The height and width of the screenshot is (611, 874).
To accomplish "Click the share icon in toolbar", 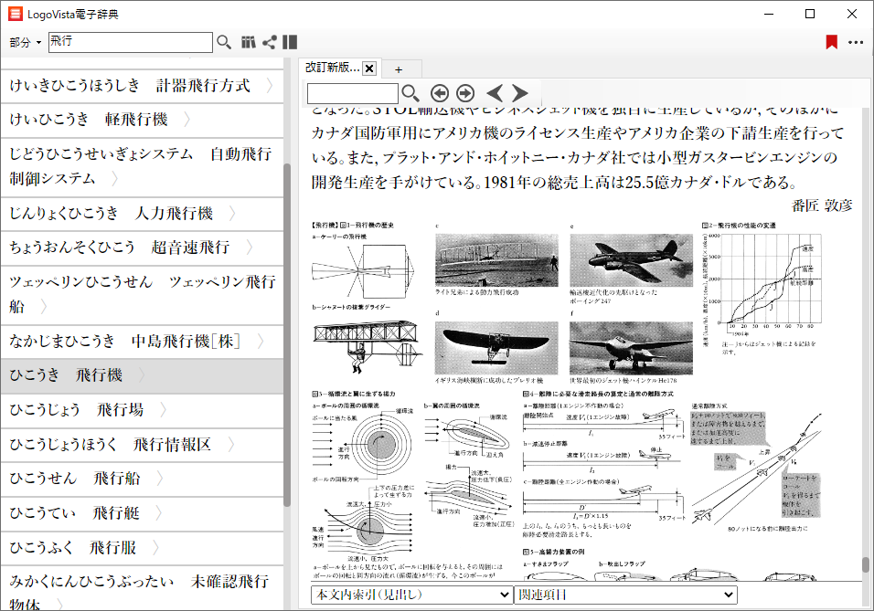I will (x=270, y=42).
